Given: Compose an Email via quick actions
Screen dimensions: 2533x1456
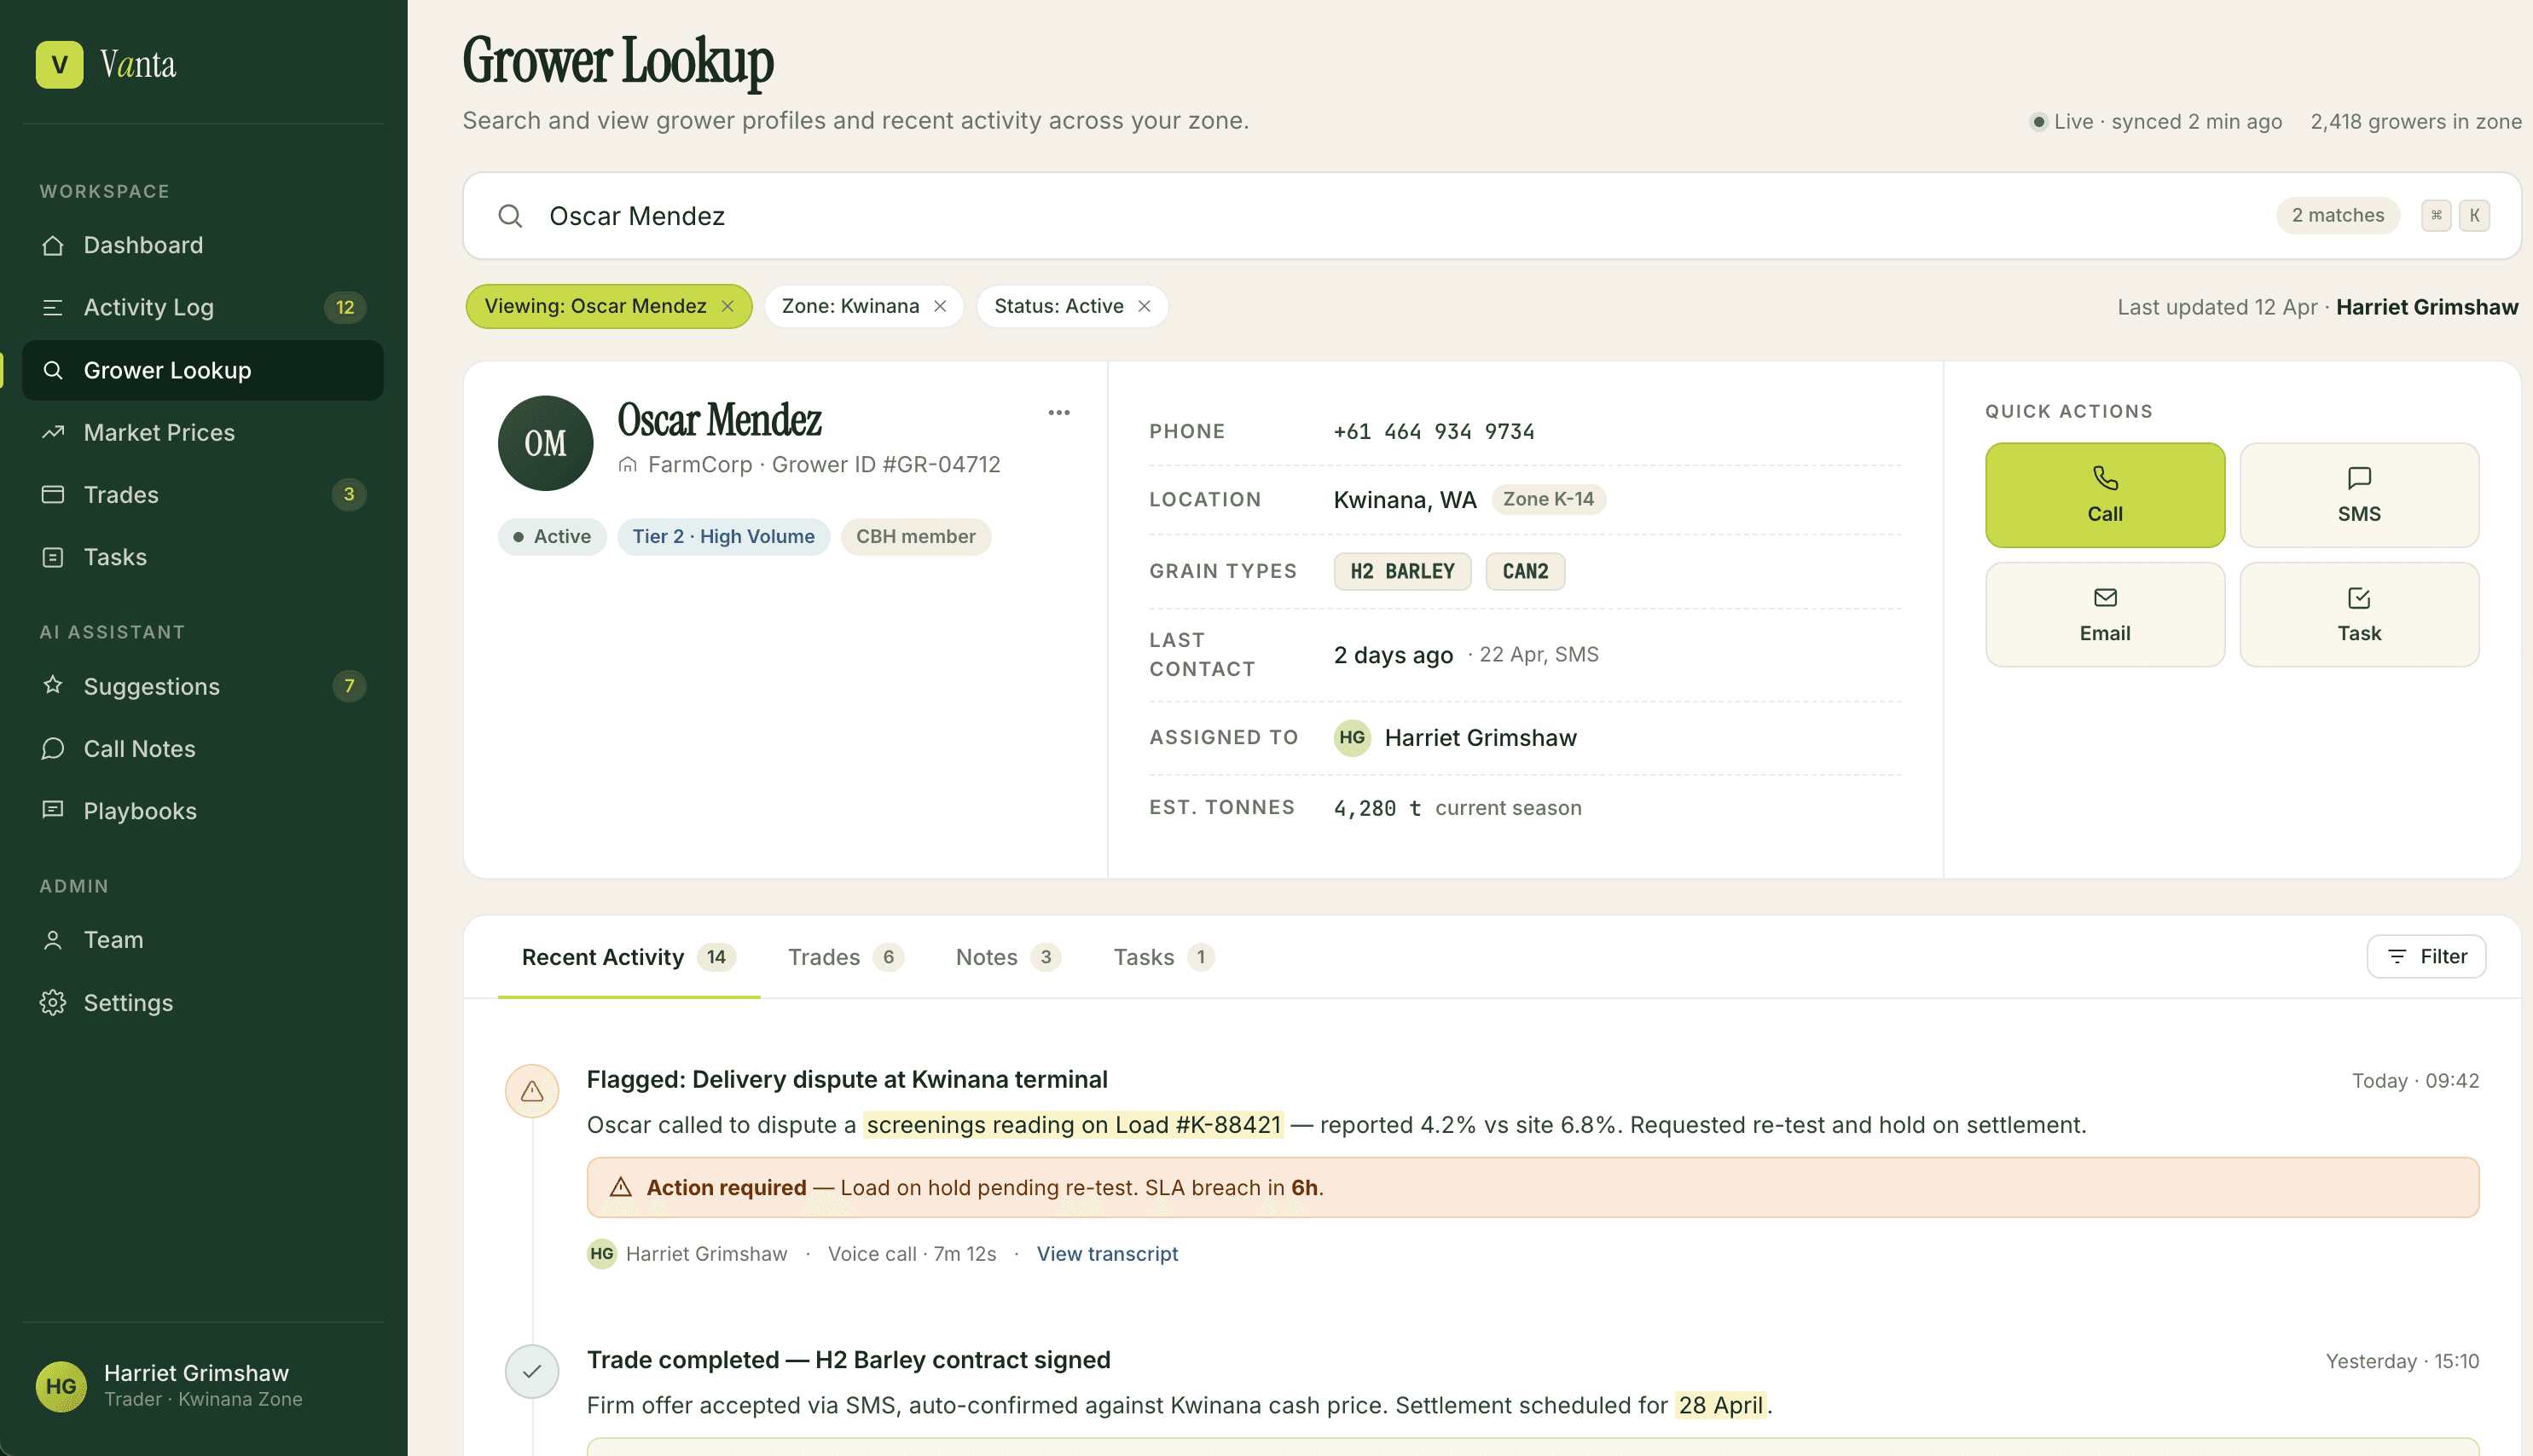Looking at the screenshot, I should (x=2104, y=613).
